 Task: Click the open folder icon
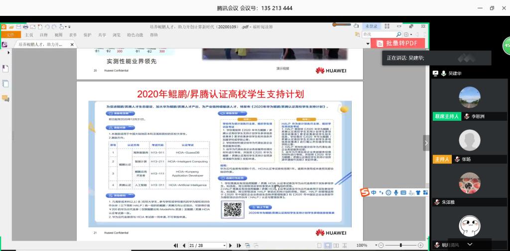(11, 26)
